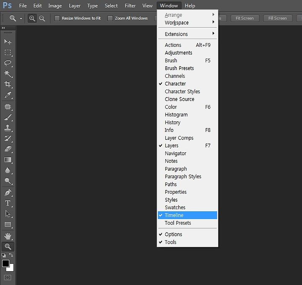Viewport: 302px width, 285px height.
Task: Select the Gradient tool
Action: tap(8, 160)
